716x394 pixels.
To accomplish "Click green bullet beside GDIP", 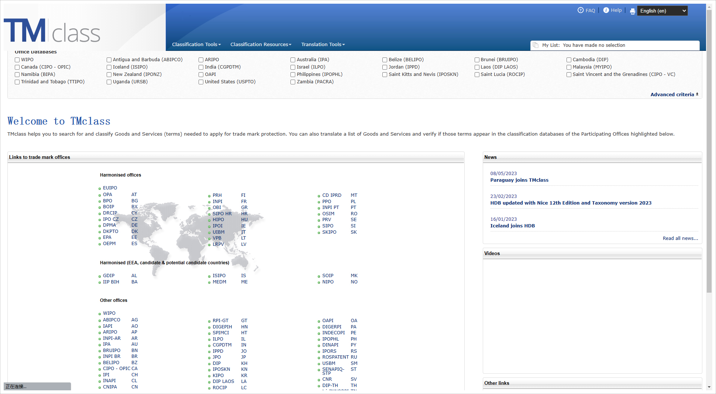I will tap(100, 276).
